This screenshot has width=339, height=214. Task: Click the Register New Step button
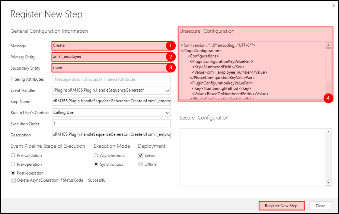point(281,206)
